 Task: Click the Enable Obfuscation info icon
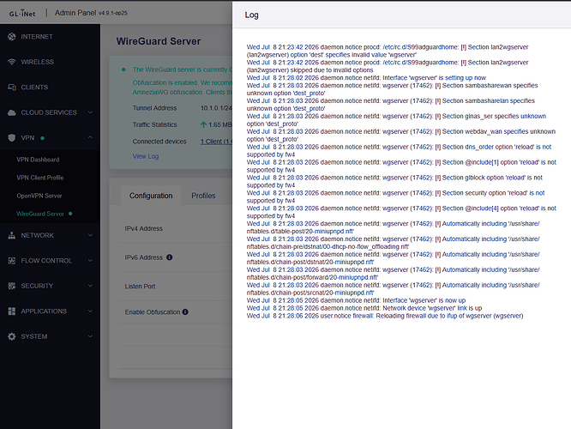point(185,312)
